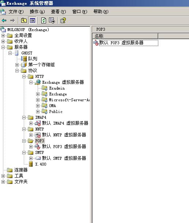Select the 连接器 folder in tree
Screen dimensions: 189x223
pyautogui.click(x=21, y=170)
